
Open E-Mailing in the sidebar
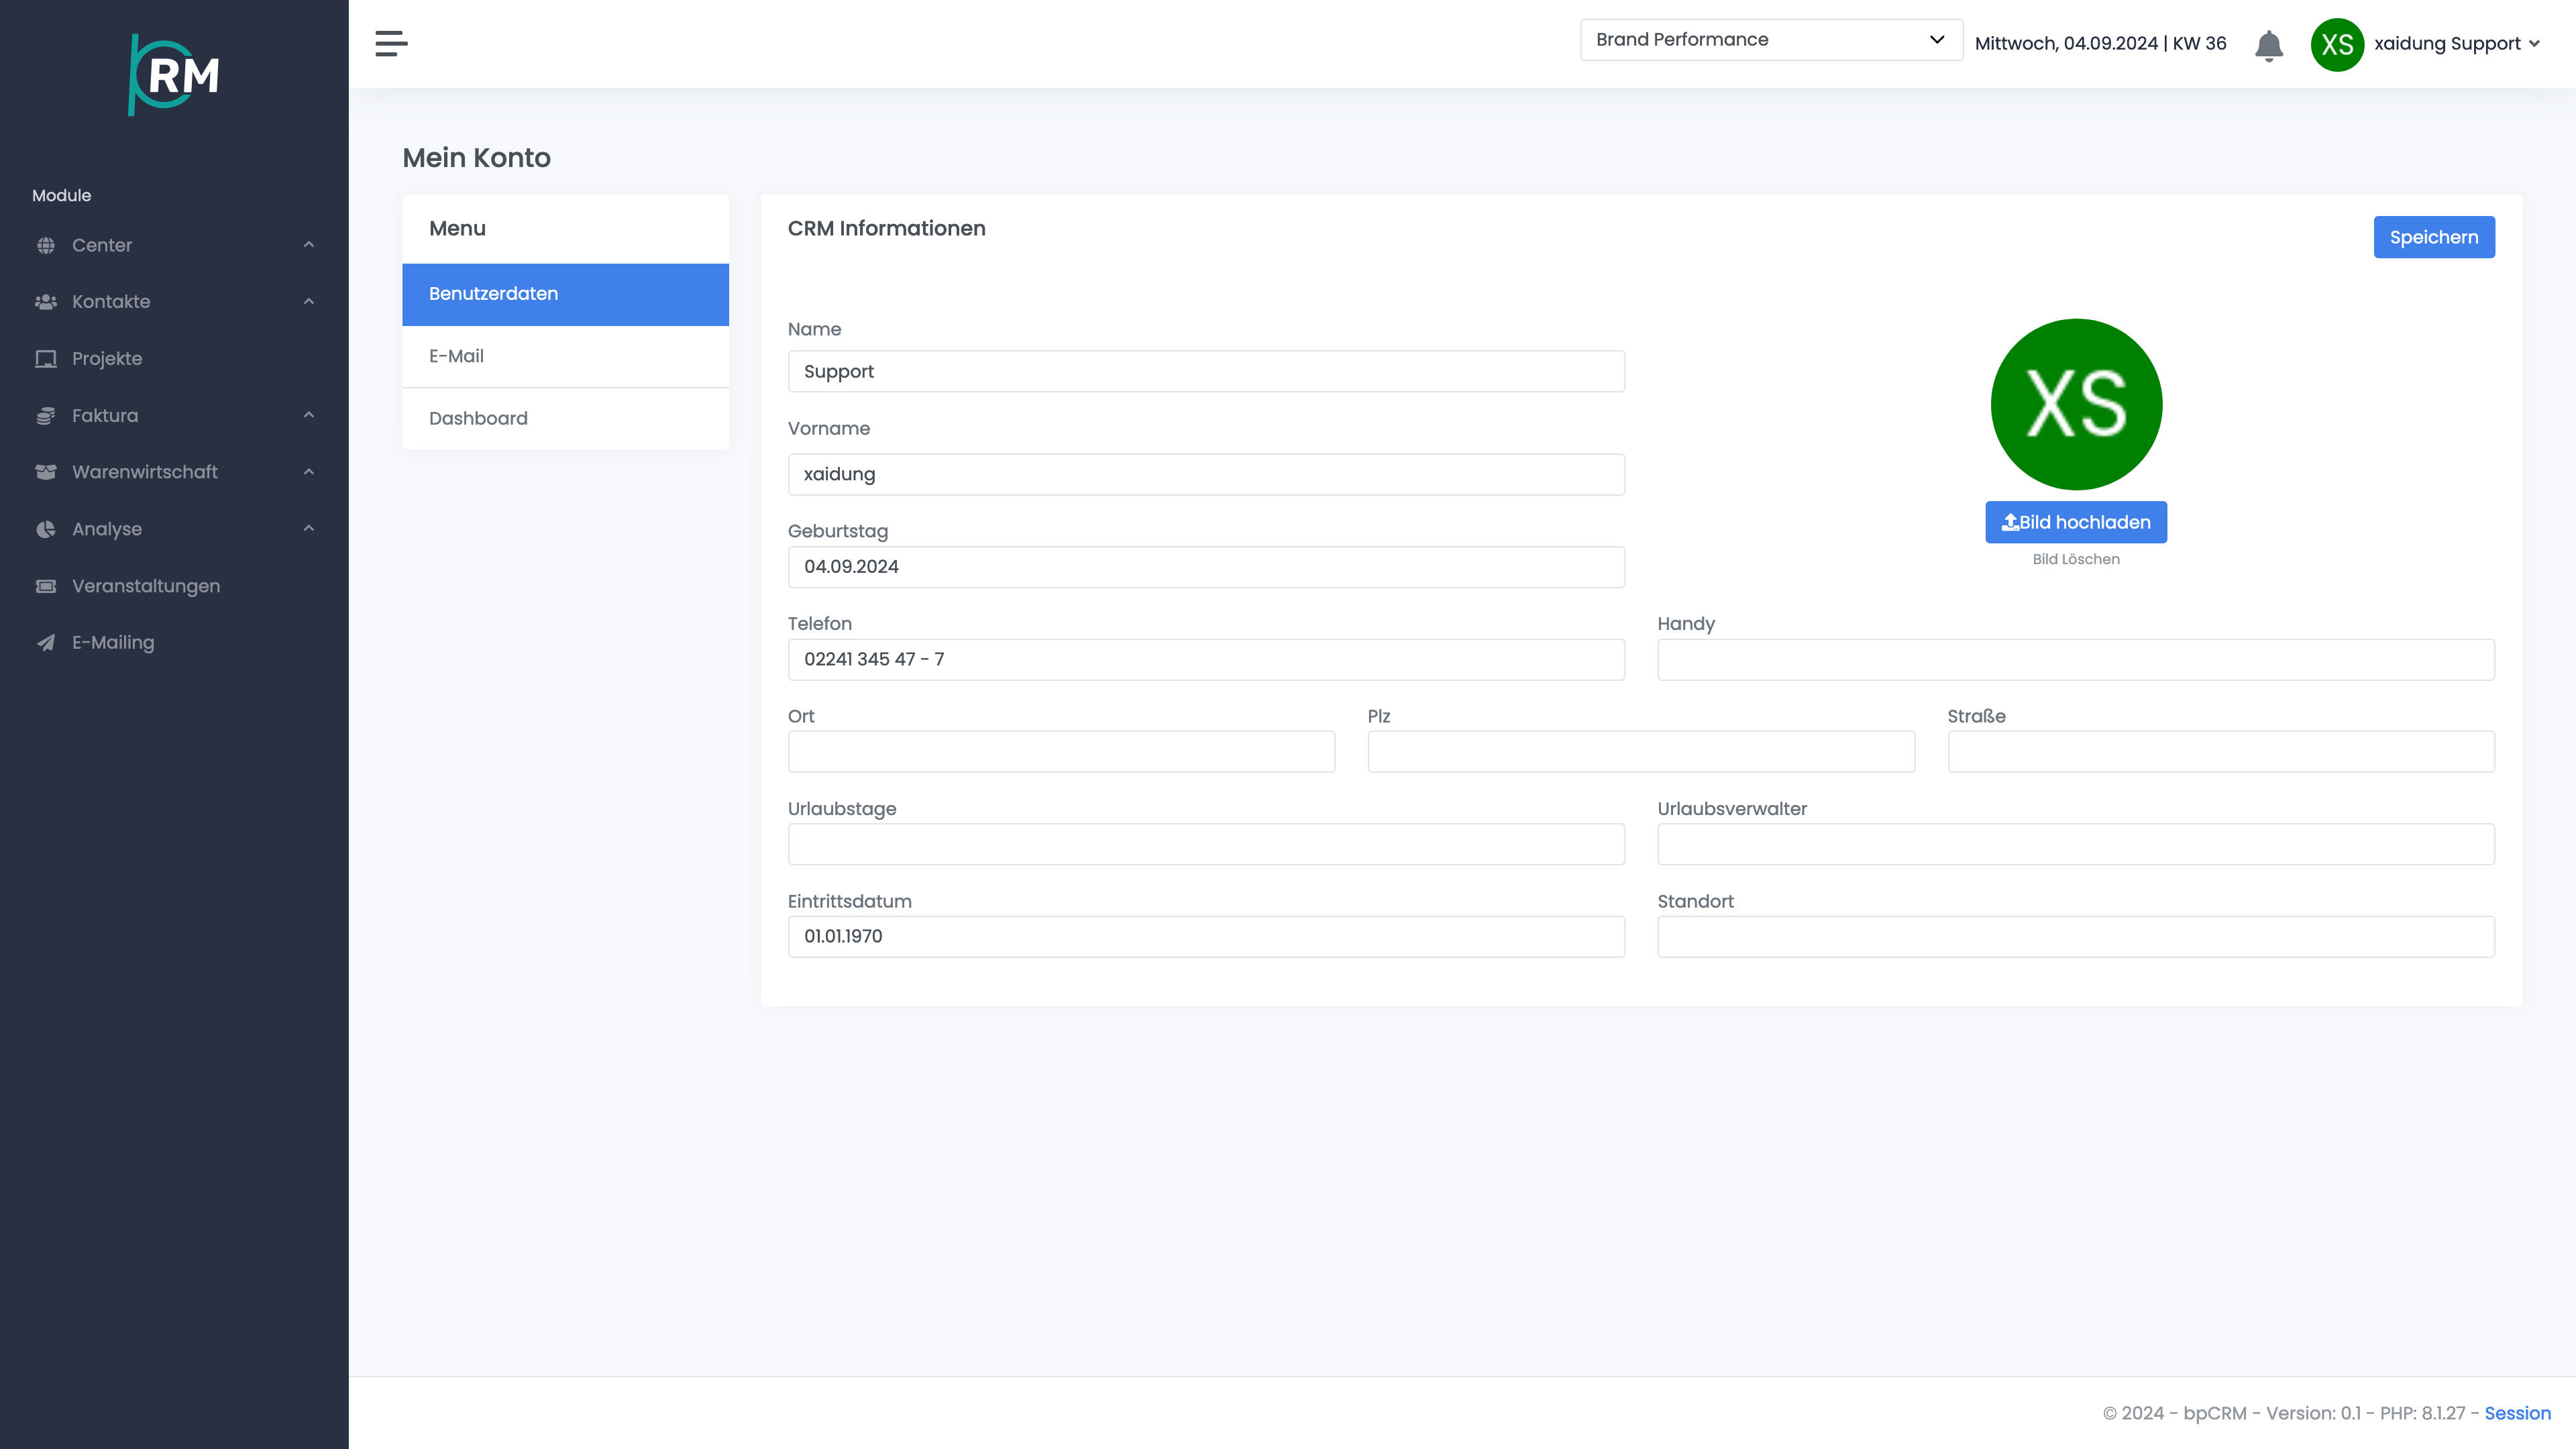(174, 643)
